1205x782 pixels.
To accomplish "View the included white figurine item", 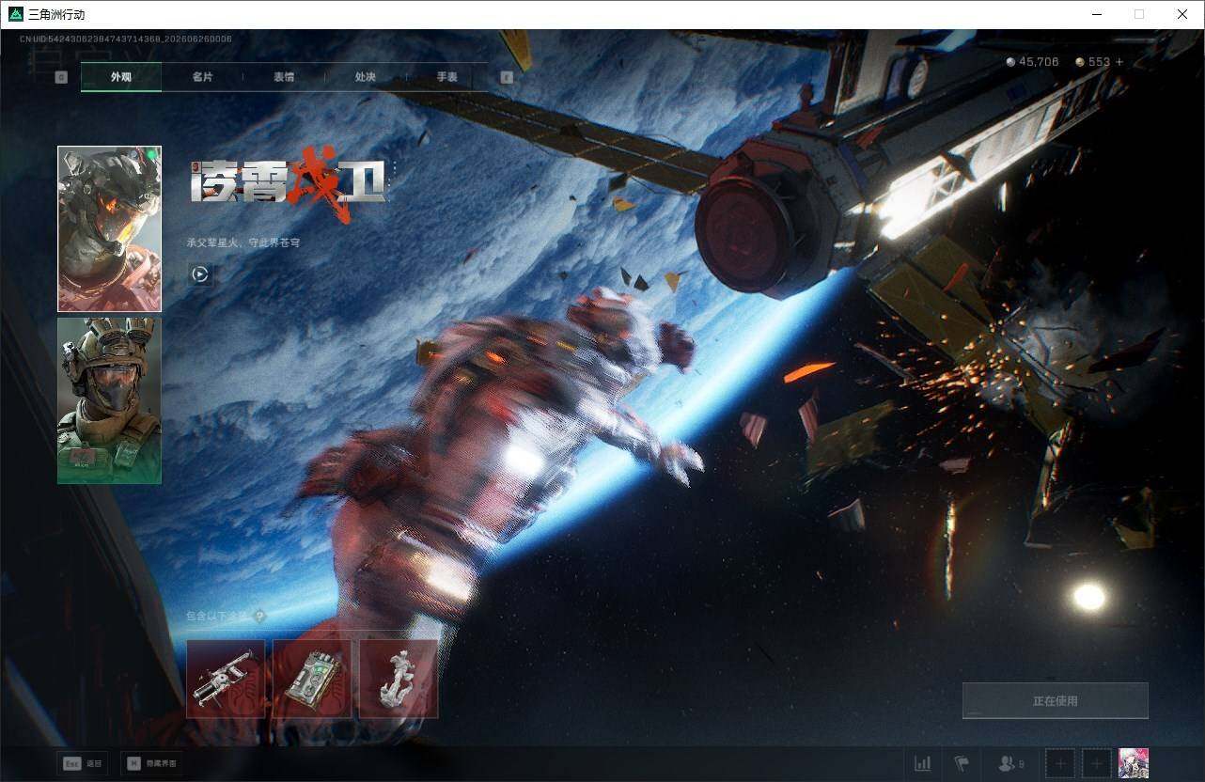I will pyautogui.click(x=399, y=679).
